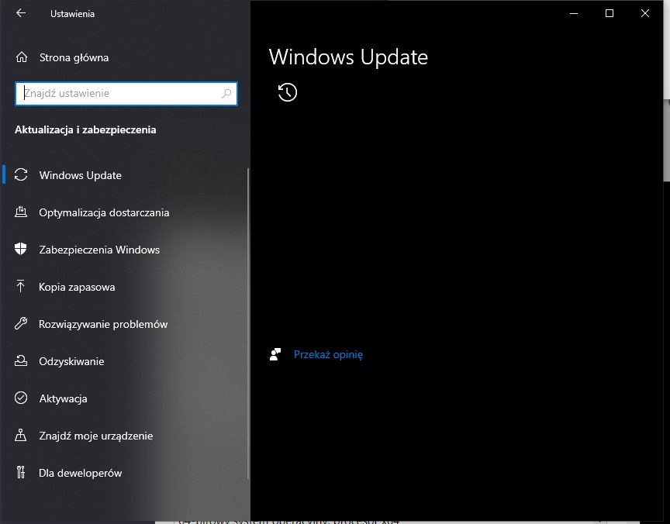The height and width of the screenshot is (524, 670).
Task: Close the Ustawienia window
Action: pos(644,13)
